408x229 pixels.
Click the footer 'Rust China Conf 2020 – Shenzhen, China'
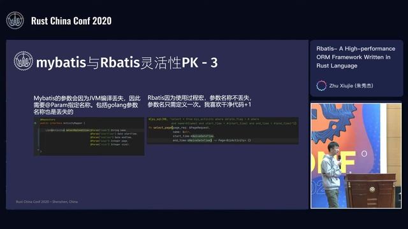47,202
